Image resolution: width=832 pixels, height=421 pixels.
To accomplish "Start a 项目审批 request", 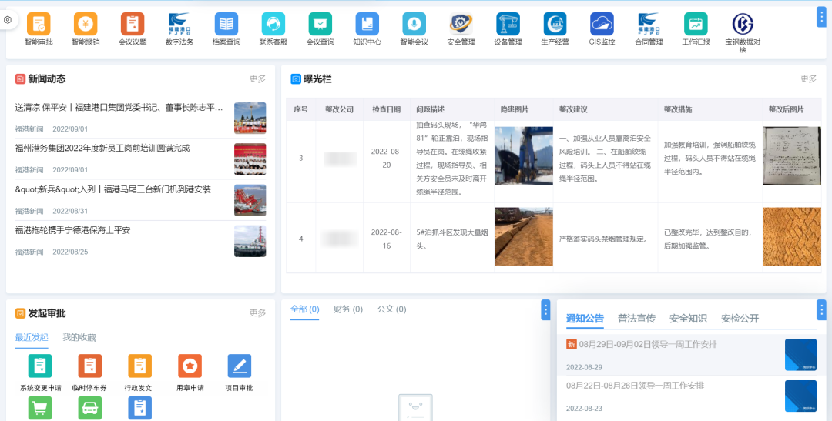I will (240, 366).
